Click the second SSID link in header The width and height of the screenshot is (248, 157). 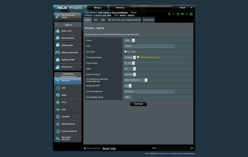131,15
